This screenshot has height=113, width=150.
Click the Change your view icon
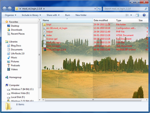pyautogui.click(x=127, y=15)
